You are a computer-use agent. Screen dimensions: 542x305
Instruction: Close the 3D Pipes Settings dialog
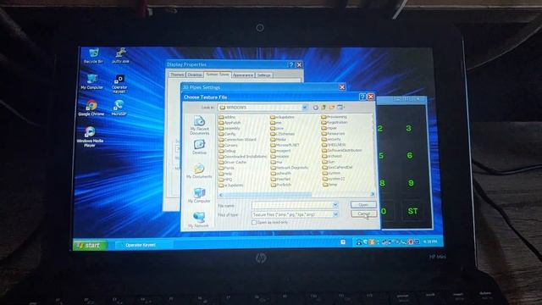click(x=342, y=87)
